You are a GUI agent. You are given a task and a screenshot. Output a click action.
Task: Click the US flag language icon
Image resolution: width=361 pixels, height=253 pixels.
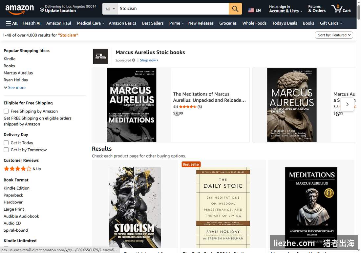click(x=251, y=11)
